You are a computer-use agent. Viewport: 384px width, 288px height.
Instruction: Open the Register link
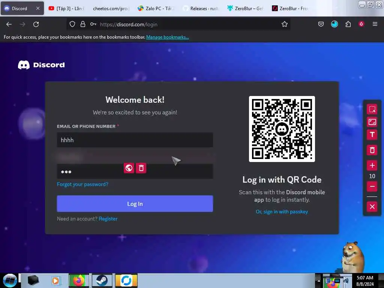(108, 219)
